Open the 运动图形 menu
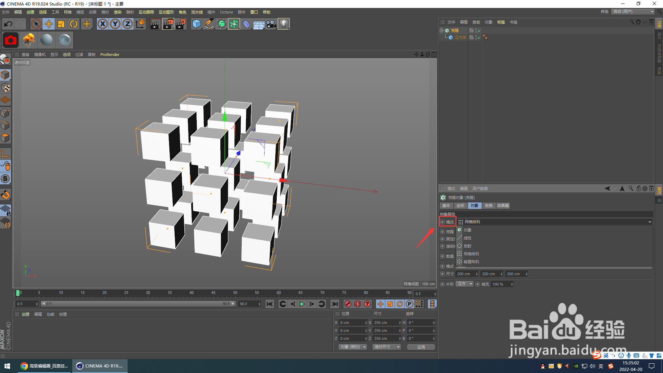Image resolution: width=663 pixels, height=373 pixels. (166, 12)
